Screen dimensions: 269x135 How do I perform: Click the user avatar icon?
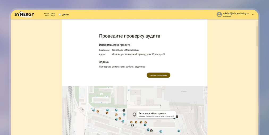[219, 14]
